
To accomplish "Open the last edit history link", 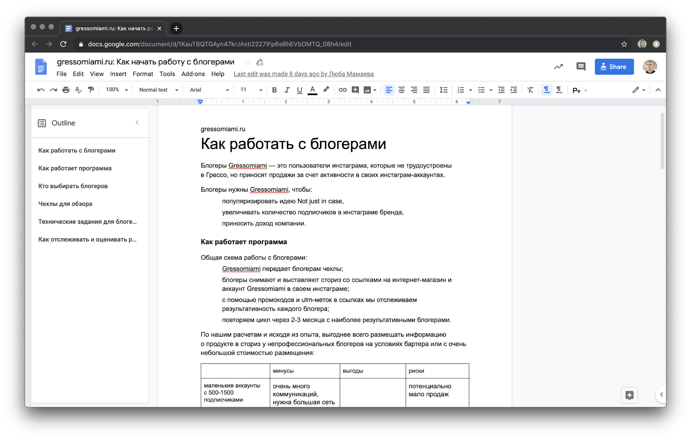I will point(304,74).
